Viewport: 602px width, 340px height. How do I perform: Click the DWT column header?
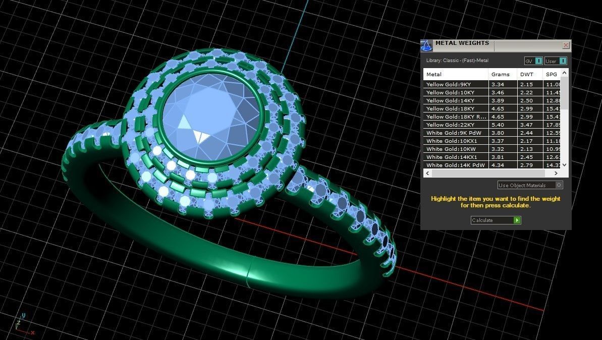pos(530,75)
